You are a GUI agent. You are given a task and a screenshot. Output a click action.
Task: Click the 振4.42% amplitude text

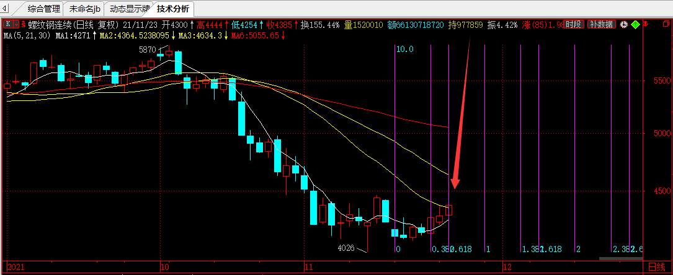[x=502, y=25]
